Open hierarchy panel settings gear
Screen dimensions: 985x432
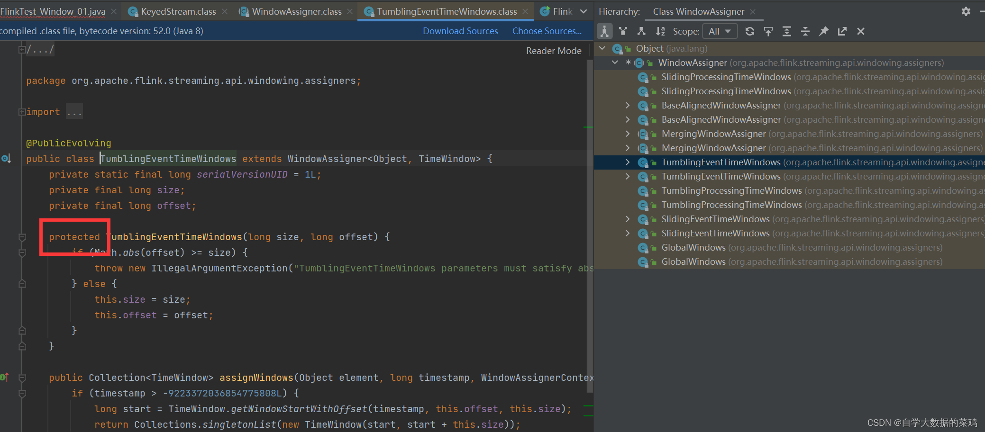click(966, 11)
